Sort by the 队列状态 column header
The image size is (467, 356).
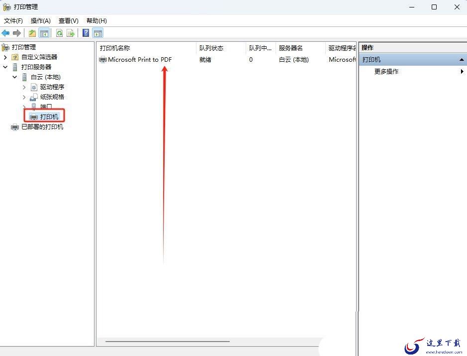tap(221, 48)
